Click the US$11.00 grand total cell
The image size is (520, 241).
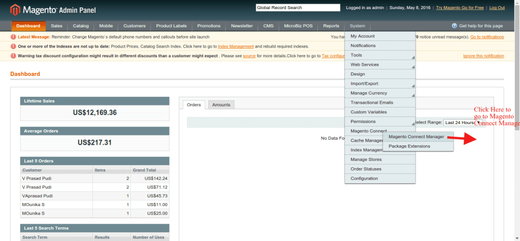(150, 205)
